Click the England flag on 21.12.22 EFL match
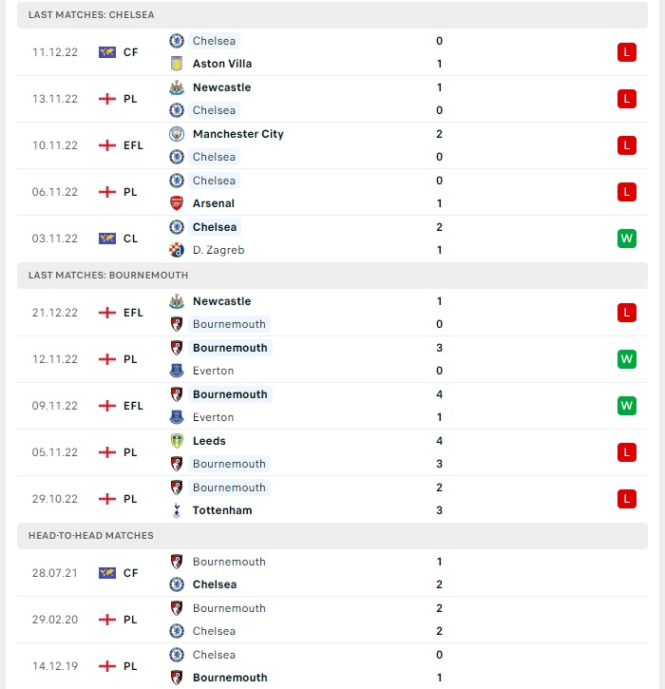Viewport: 665px width, 689px height. click(107, 313)
